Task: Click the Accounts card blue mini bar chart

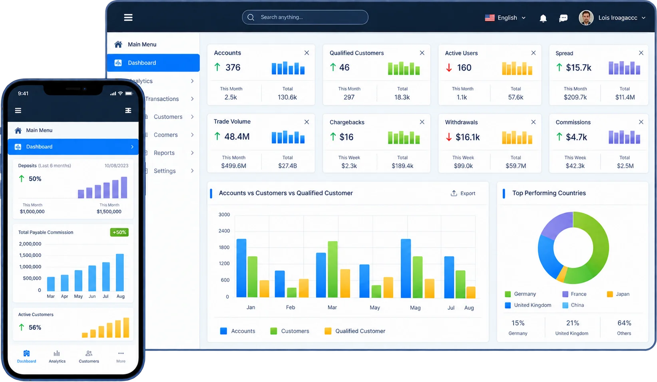Action: 288,68
